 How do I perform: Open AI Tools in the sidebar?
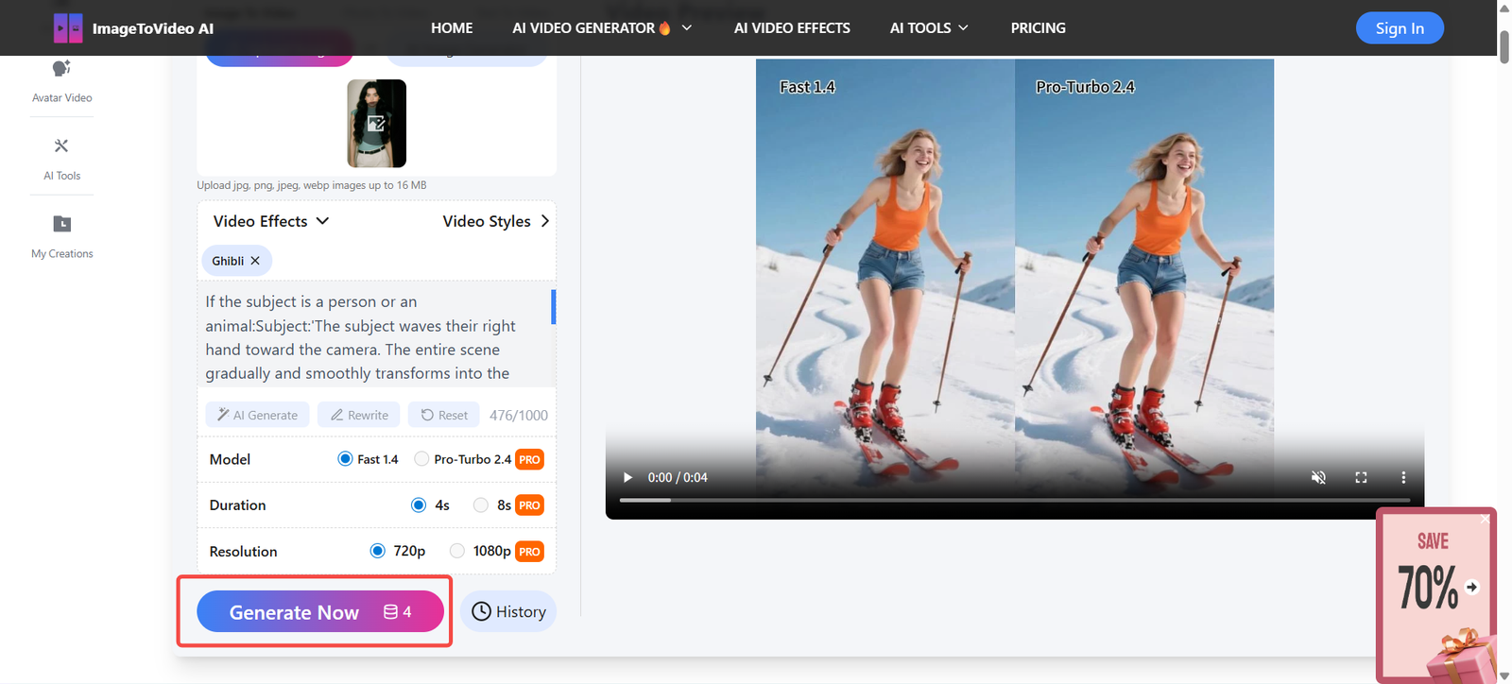tap(61, 158)
